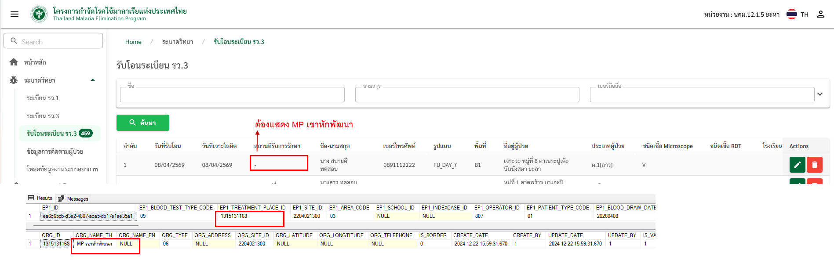Collapse the ระบาดวิทยา menu arrow
The height and width of the screenshot is (260, 834).
click(93, 80)
